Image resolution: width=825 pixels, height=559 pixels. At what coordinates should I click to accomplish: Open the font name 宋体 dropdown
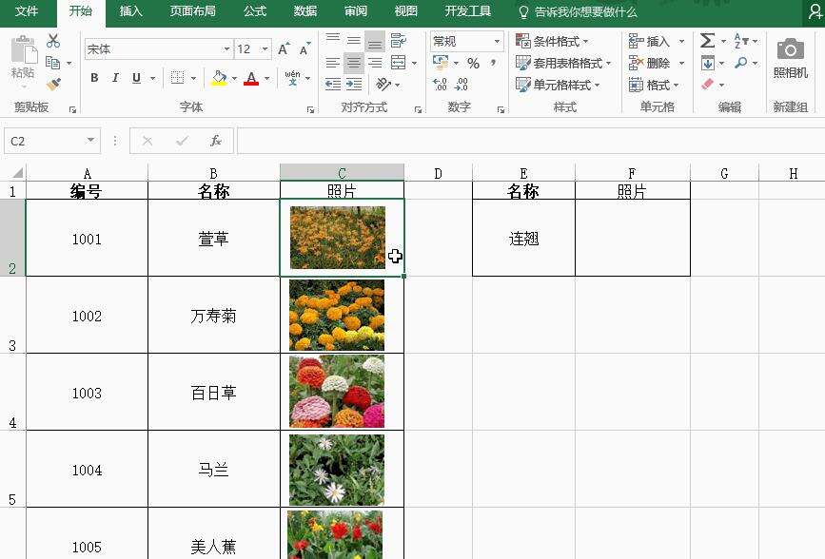tap(226, 48)
